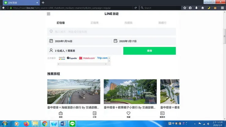Click the volume speaker tray icon

tap(208, 124)
